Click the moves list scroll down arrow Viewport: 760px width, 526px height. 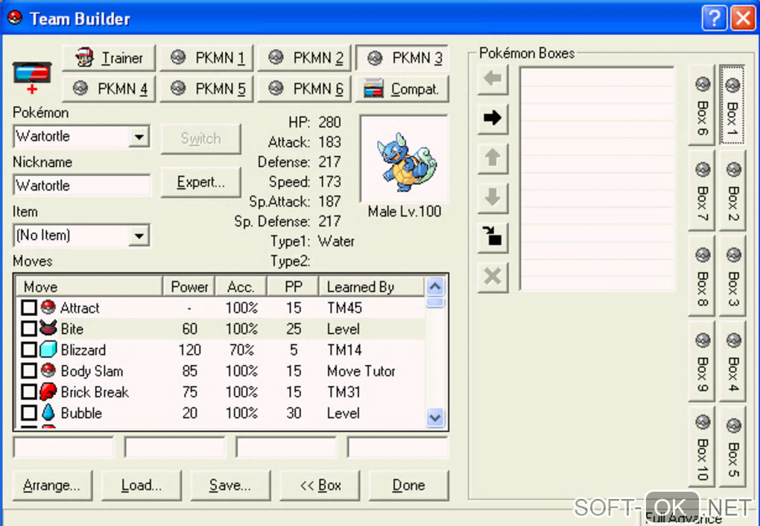point(435,417)
